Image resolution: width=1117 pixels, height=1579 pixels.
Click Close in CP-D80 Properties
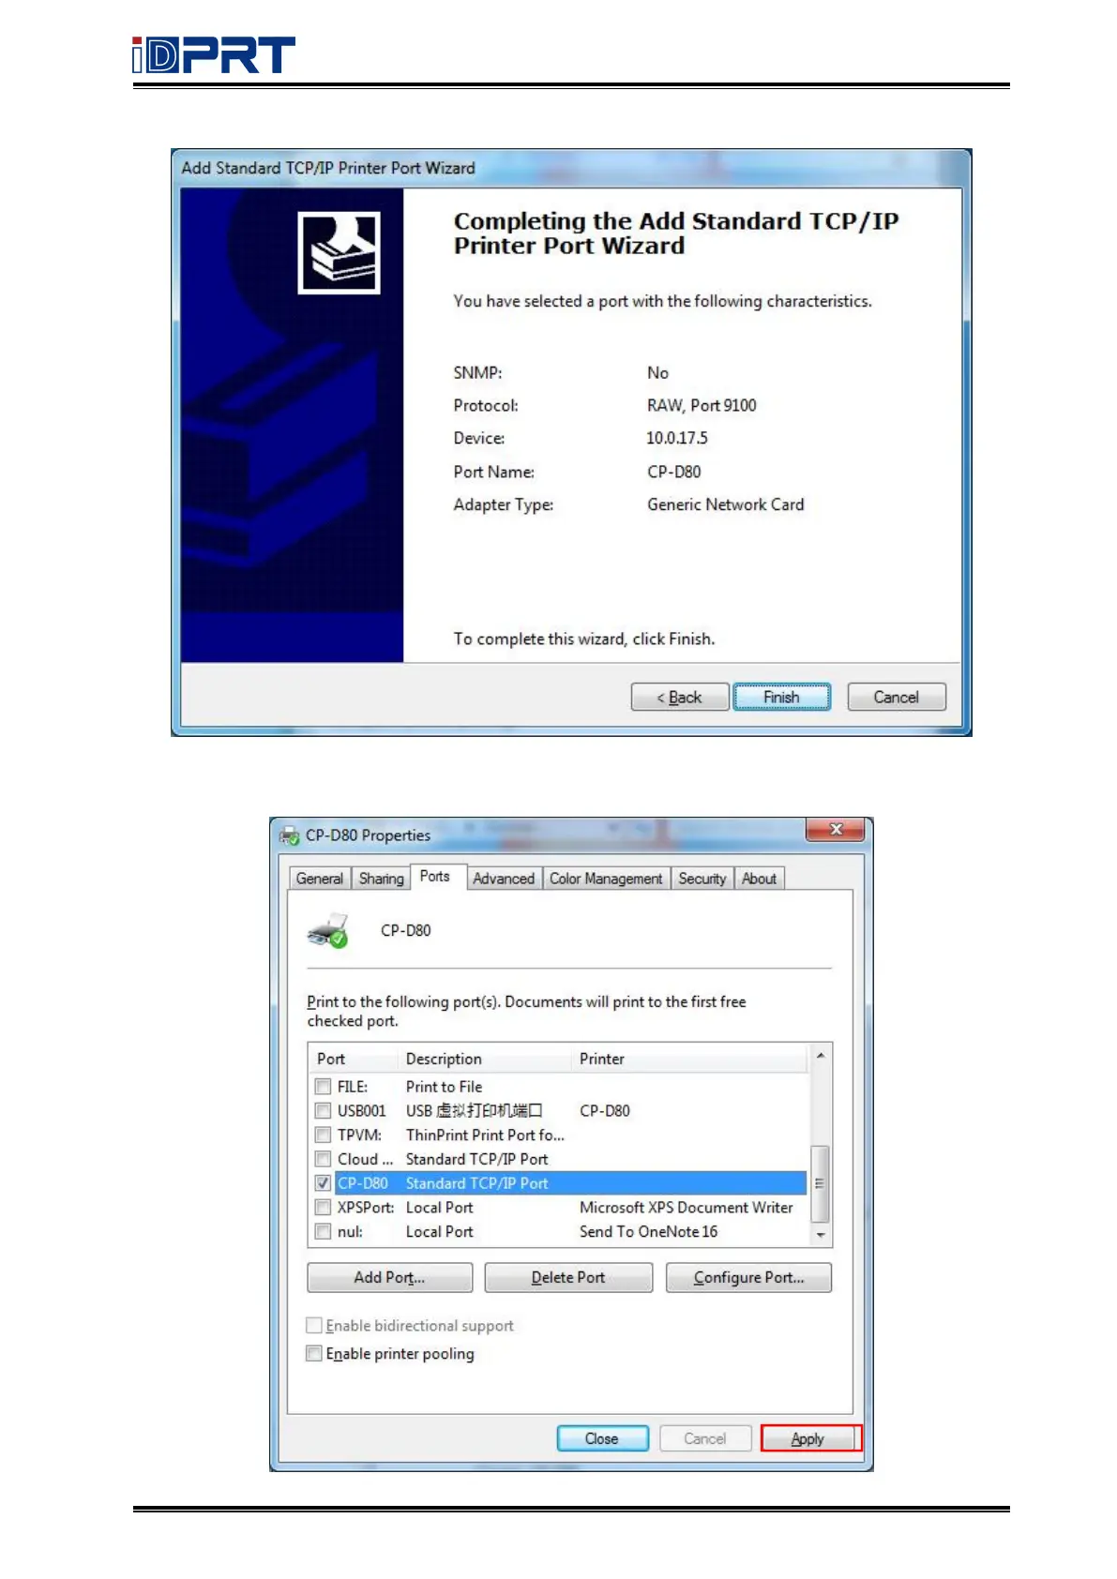[602, 1439]
